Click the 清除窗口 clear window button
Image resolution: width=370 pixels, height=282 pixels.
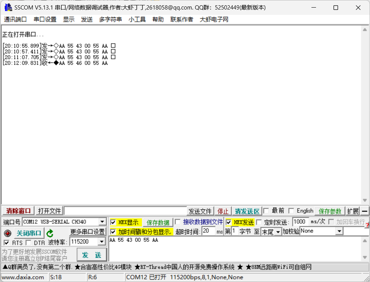(17, 210)
